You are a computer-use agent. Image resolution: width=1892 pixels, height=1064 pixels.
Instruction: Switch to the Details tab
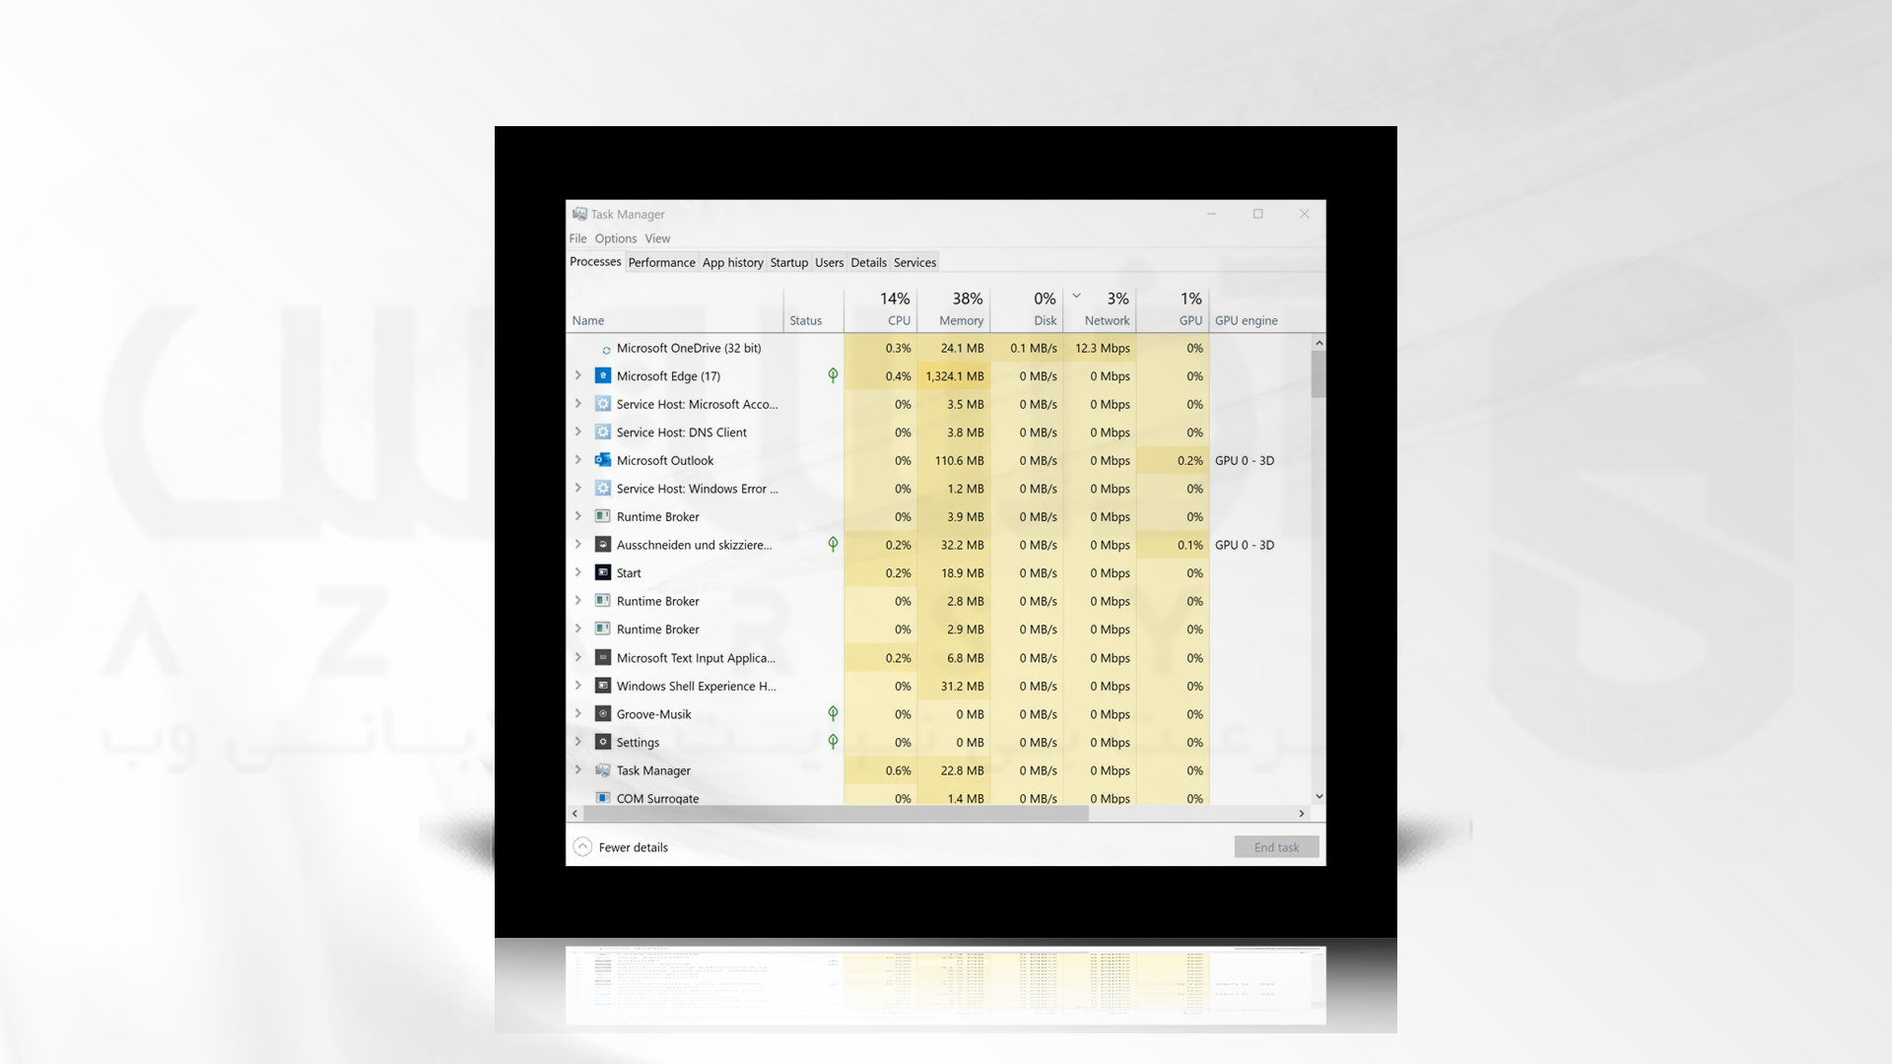tap(868, 263)
